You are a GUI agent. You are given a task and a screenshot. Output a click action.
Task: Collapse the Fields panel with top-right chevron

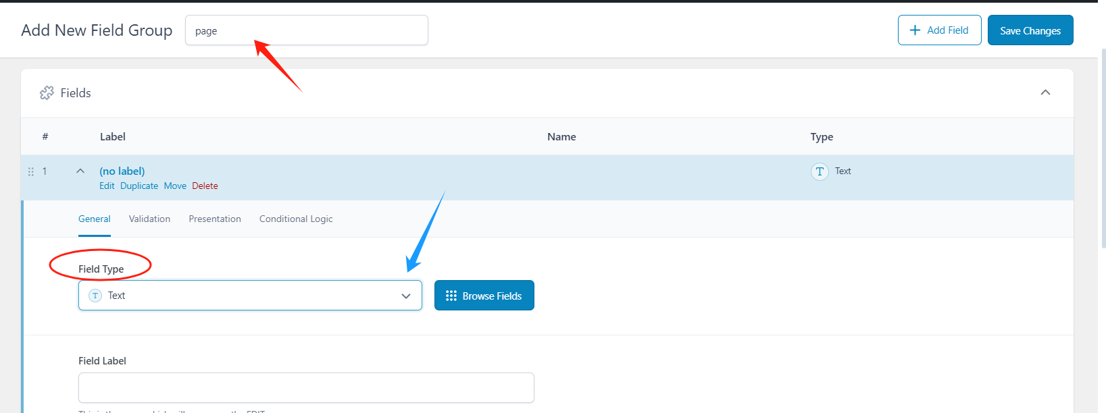tap(1045, 92)
